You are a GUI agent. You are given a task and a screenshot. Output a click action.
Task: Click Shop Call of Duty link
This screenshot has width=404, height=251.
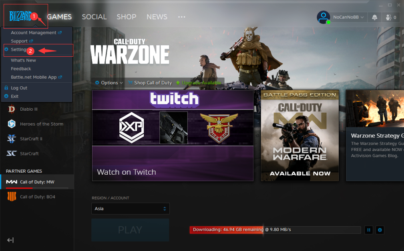coord(153,83)
